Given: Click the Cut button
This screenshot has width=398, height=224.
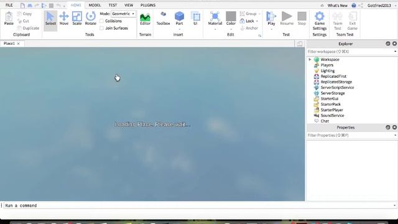Looking at the screenshot, I should pos(23,21).
